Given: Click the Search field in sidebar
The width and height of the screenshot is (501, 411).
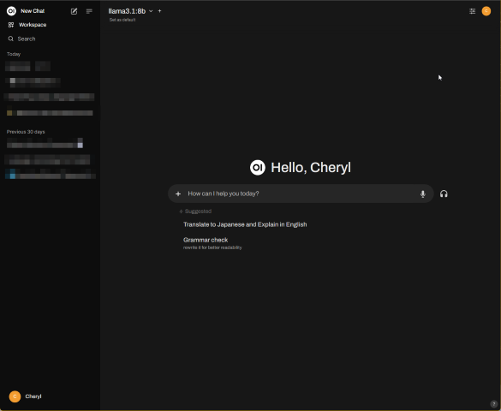Looking at the screenshot, I should pos(27,39).
